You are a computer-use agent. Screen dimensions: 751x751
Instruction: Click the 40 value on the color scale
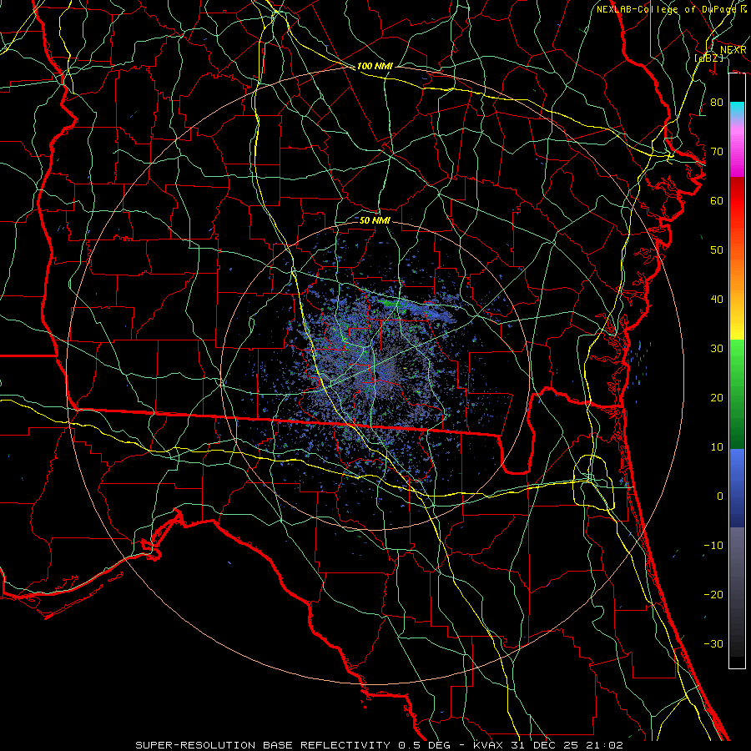pos(717,300)
